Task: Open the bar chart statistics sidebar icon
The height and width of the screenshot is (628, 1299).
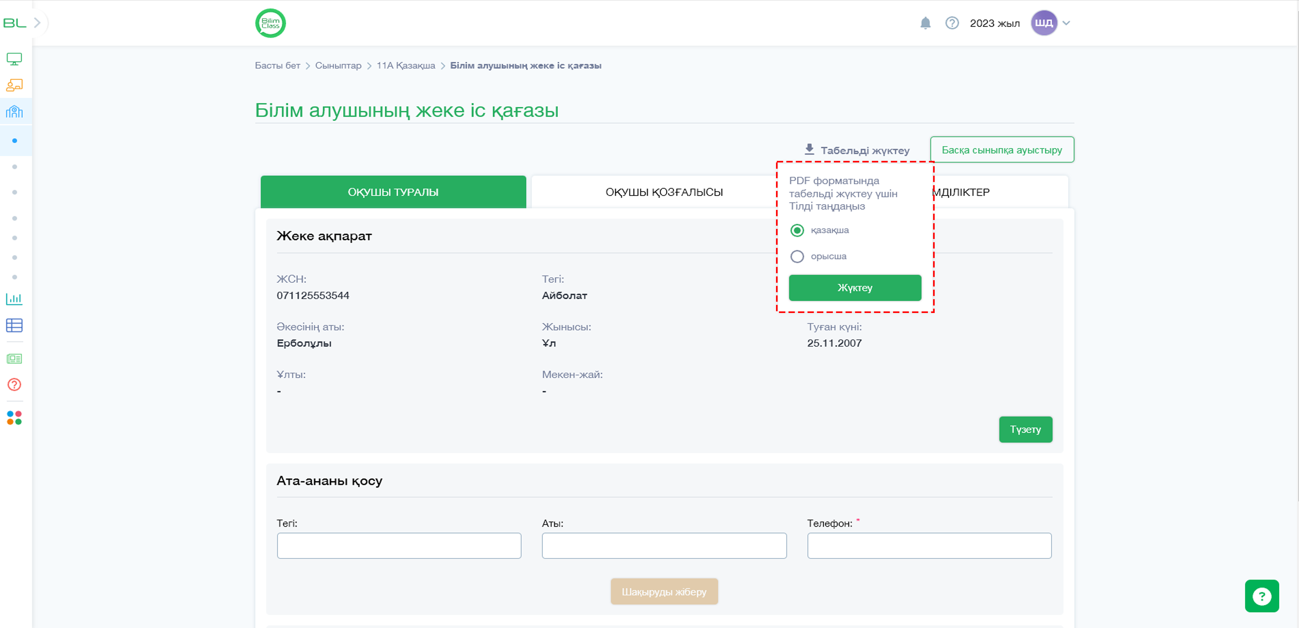Action: pyautogui.click(x=14, y=299)
